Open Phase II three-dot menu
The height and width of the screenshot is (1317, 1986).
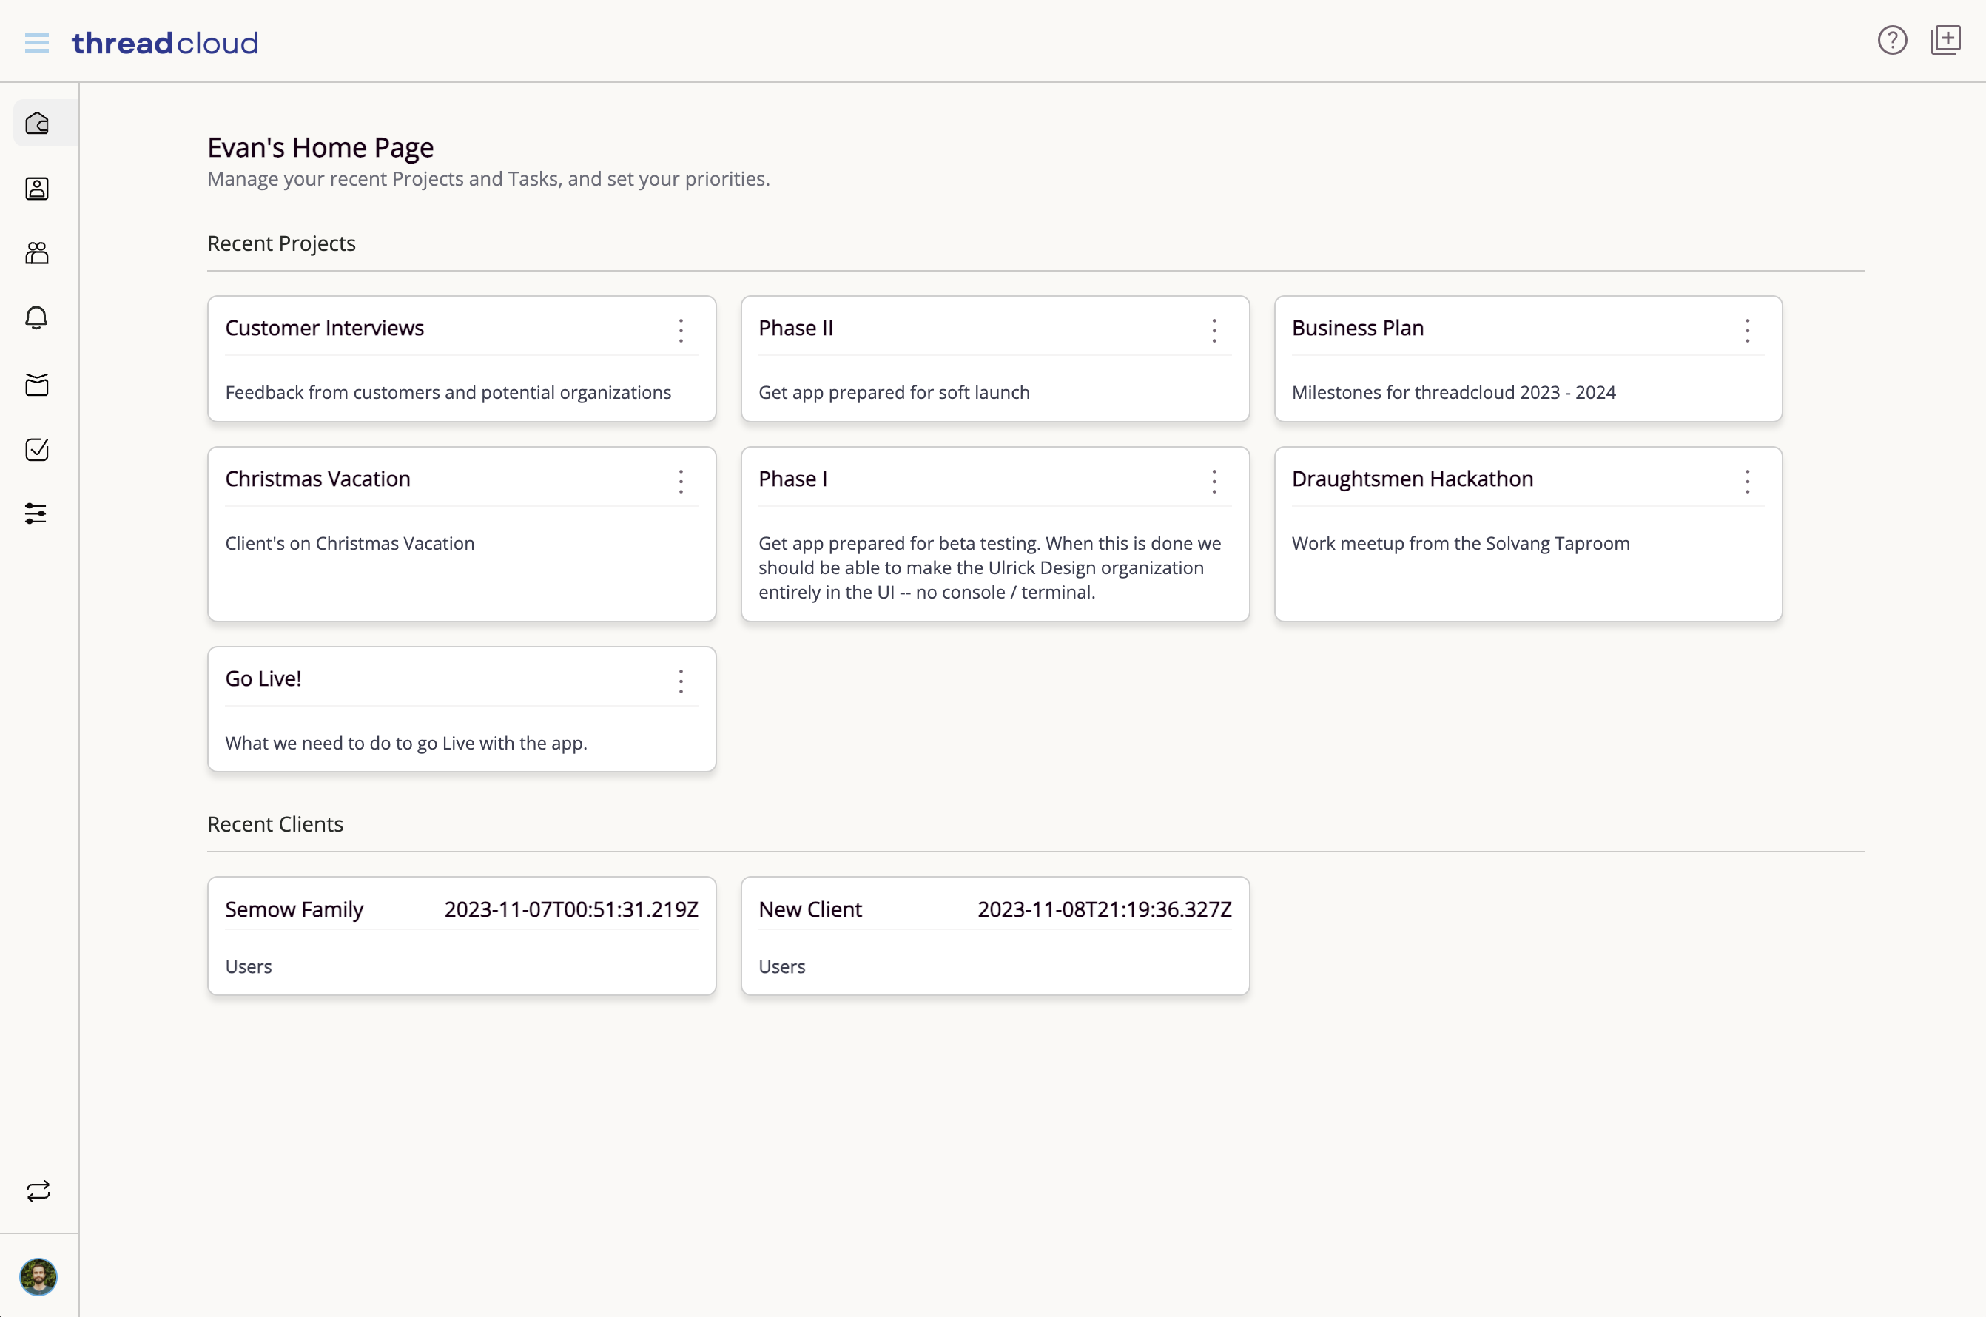(x=1214, y=330)
